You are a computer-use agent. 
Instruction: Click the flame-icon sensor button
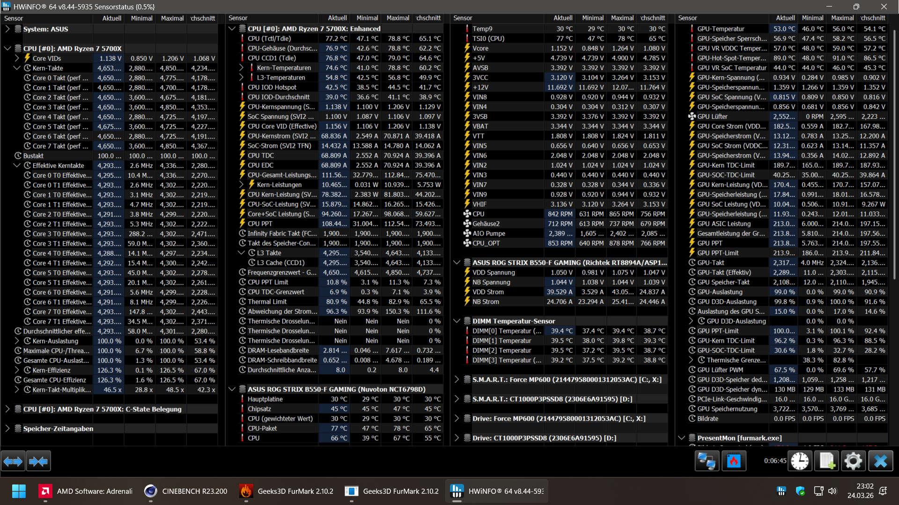733,462
